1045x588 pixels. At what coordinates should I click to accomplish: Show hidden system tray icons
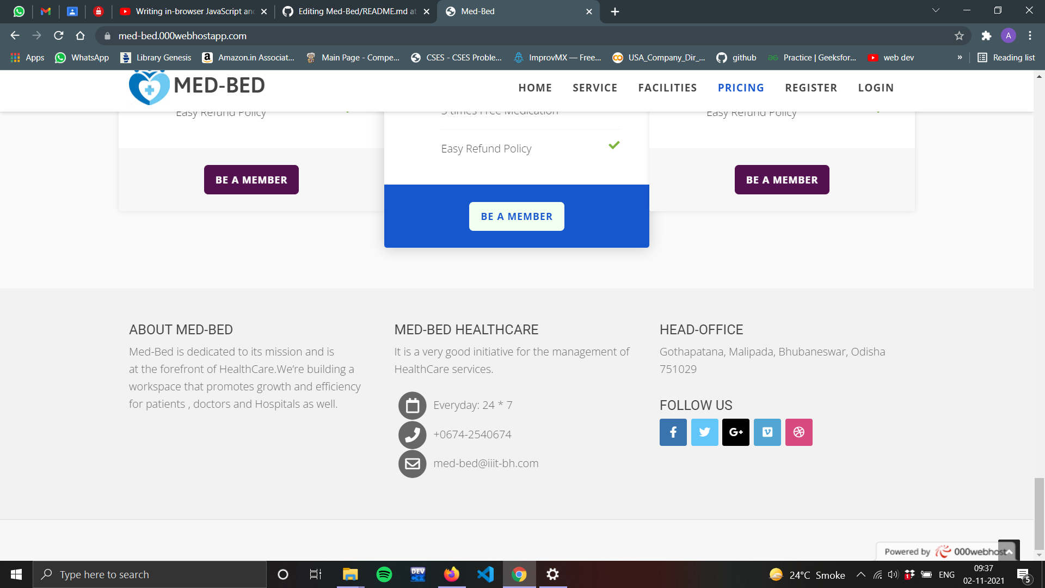click(x=861, y=574)
